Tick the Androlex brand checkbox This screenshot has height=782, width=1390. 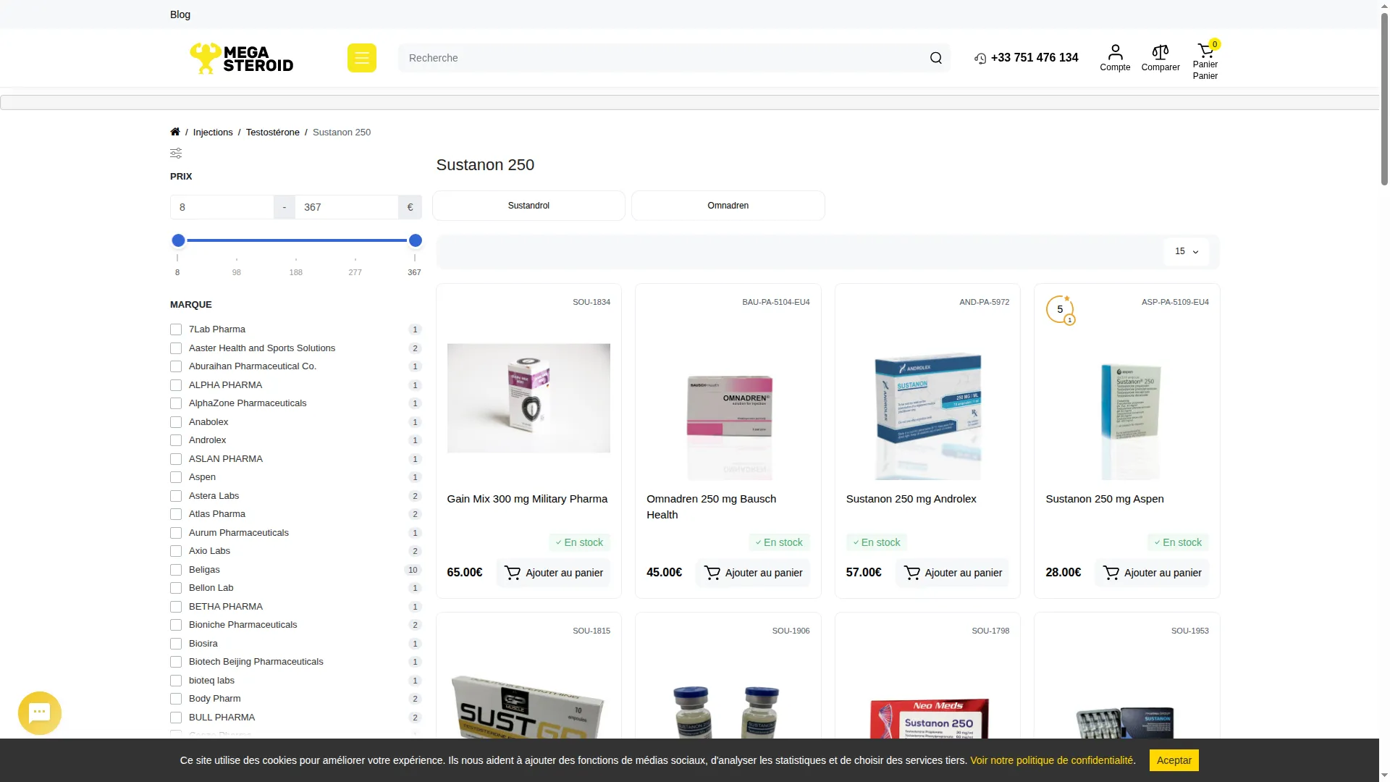click(x=176, y=440)
